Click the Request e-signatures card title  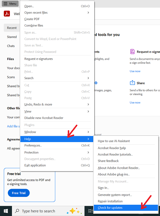click(148, 52)
